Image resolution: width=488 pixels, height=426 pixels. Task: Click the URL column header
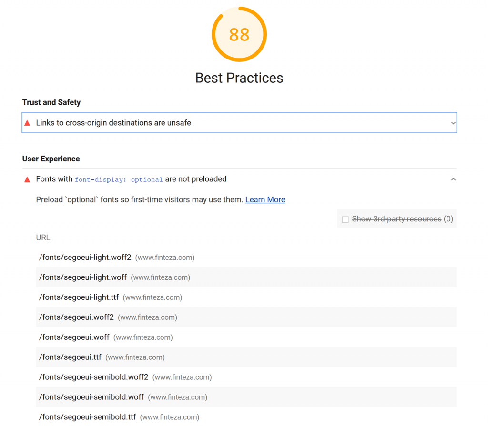click(43, 238)
